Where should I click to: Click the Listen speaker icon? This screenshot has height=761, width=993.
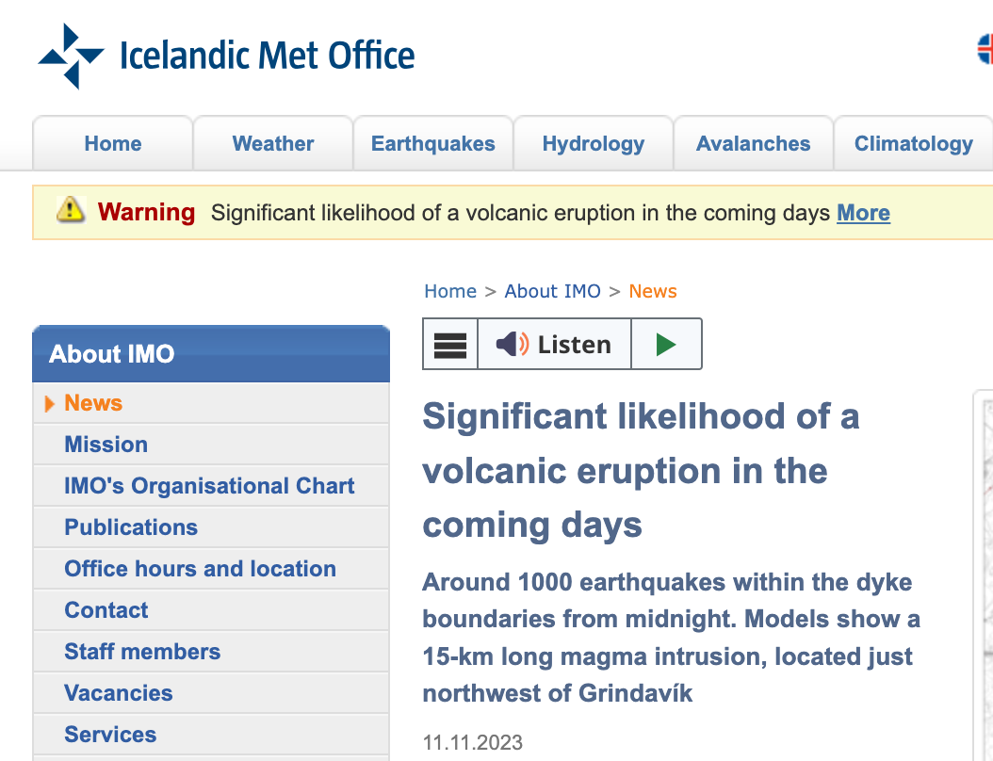(513, 345)
